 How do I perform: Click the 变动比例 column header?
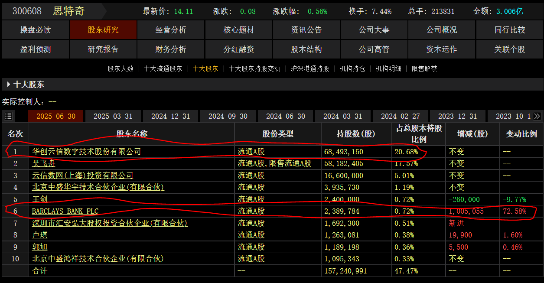[x=521, y=134]
